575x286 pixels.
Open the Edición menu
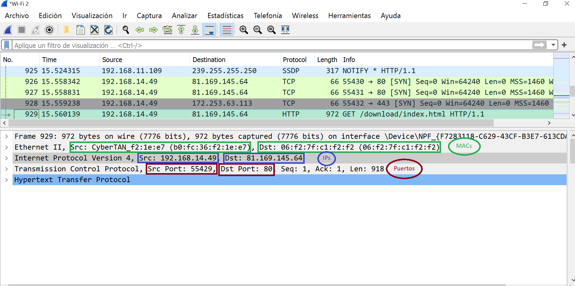click(50, 16)
